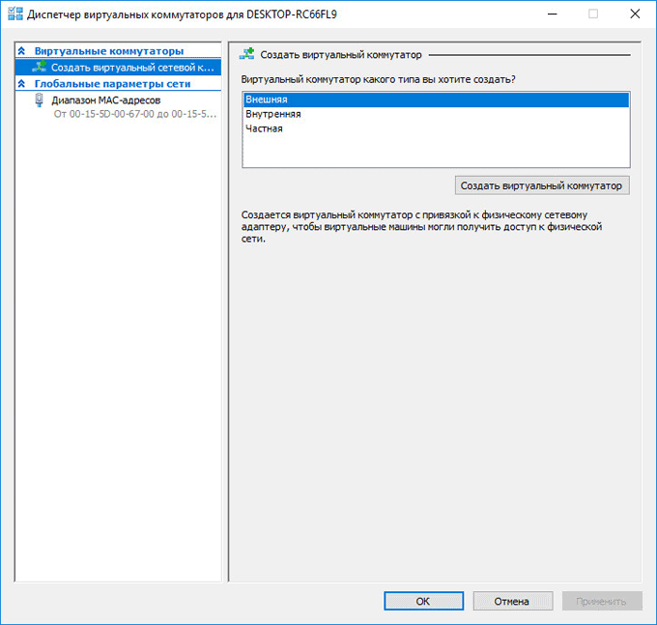Minimize the Virtual Switch Manager window

pyautogui.click(x=553, y=14)
